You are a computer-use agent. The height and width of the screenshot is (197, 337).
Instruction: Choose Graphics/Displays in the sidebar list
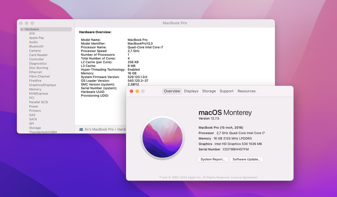[42, 85]
